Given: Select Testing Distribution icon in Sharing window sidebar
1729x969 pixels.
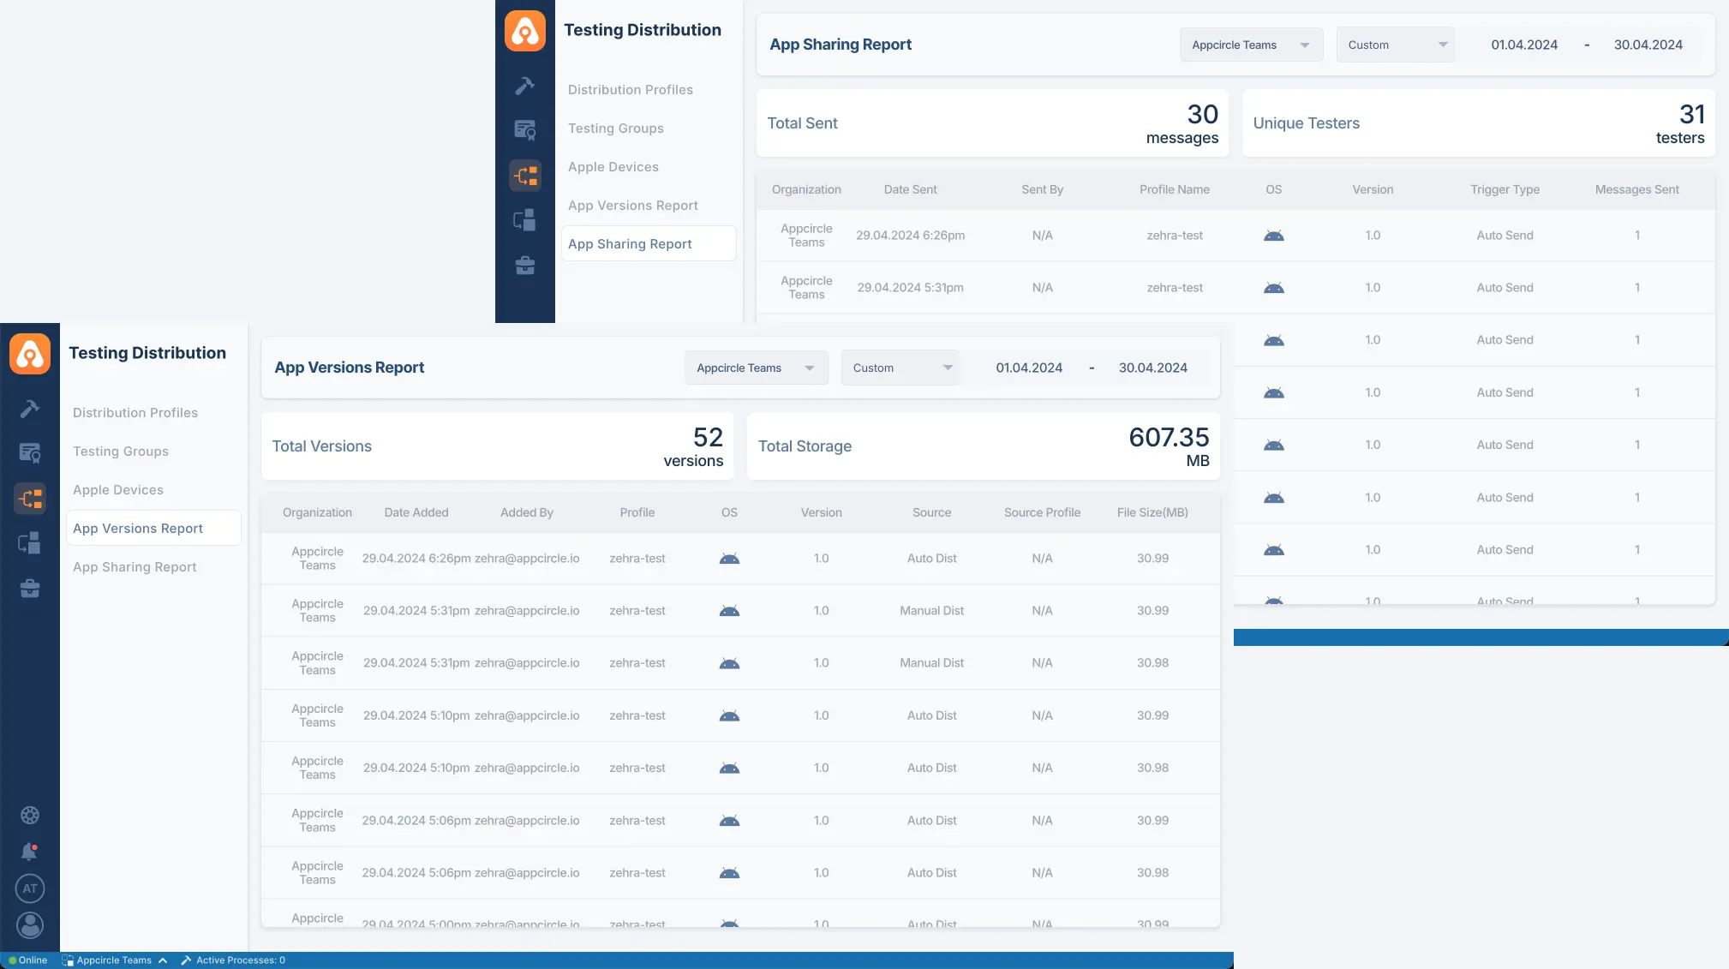Looking at the screenshot, I should 525,176.
